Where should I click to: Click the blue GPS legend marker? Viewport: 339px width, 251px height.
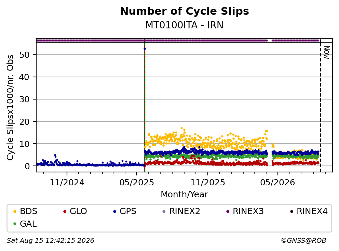pyautogui.click(x=114, y=211)
